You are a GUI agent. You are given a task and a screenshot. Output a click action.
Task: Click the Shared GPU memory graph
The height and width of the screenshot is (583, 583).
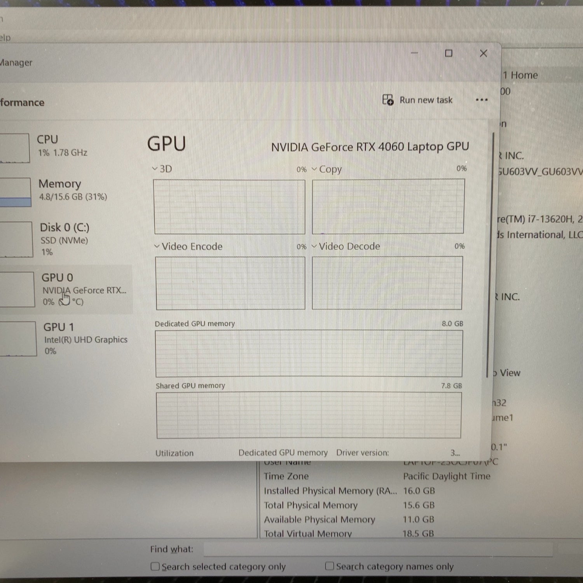pyautogui.click(x=309, y=415)
